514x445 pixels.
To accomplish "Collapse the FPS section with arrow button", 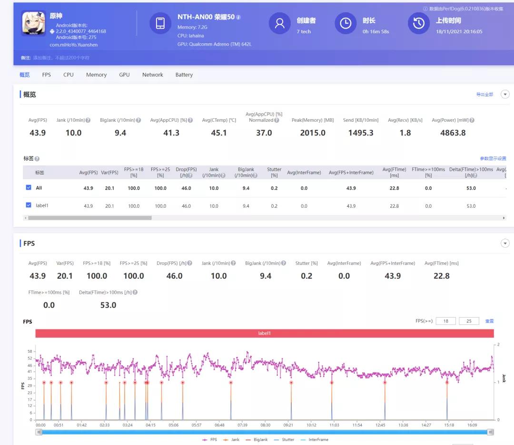I will [505, 243].
